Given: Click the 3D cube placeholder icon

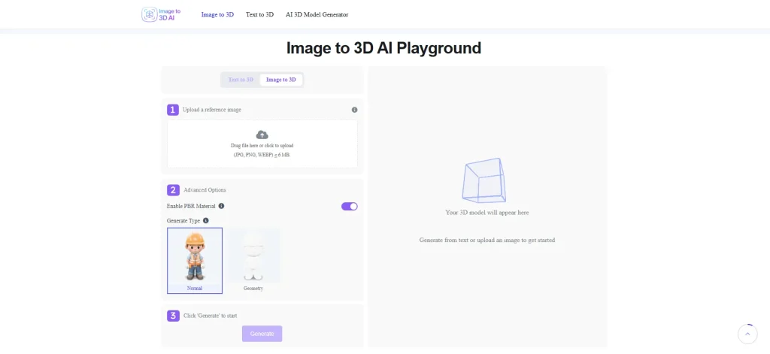Looking at the screenshot, I should (x=484, y=180).
